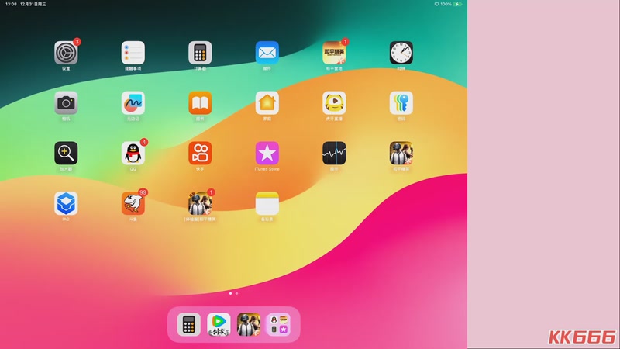
Task: Tap the screen mirroring status icon
Action: coord(436,4)
